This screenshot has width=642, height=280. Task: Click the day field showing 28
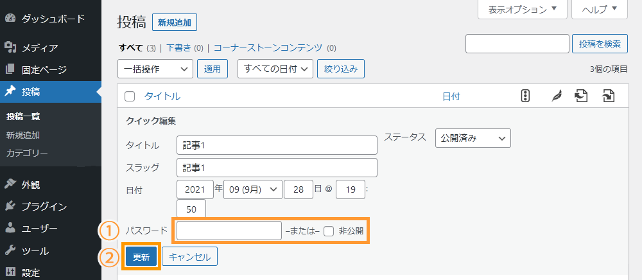299,189
